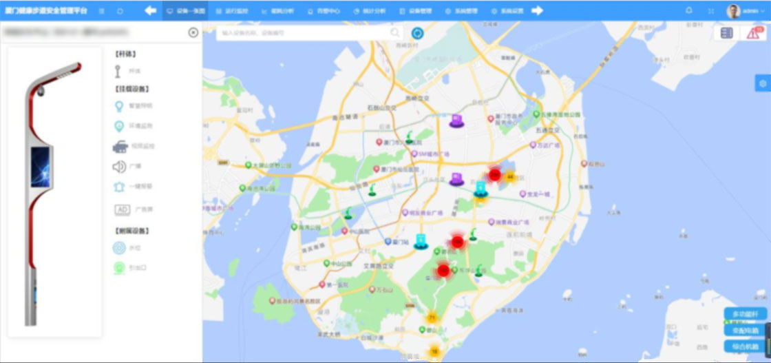Click the 多功能杆 layer button
The height and width of the screenshot is (363, 771).
tap(746, 315)
